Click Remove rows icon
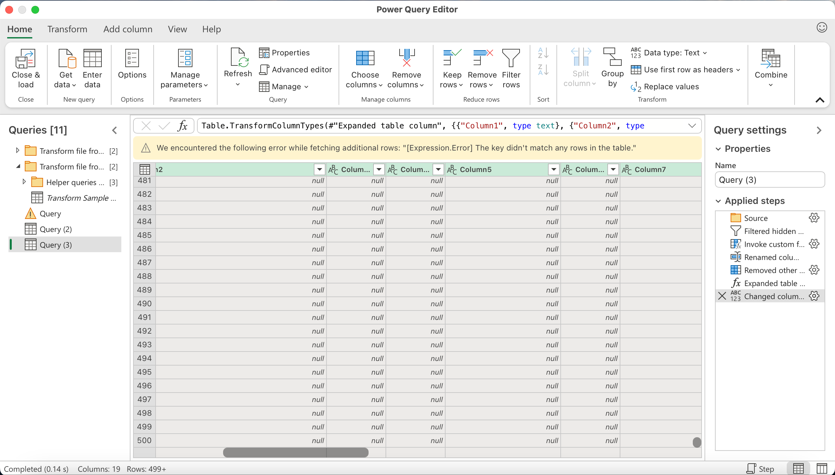Viewport: 835px width, 475px height. point(482,57)
